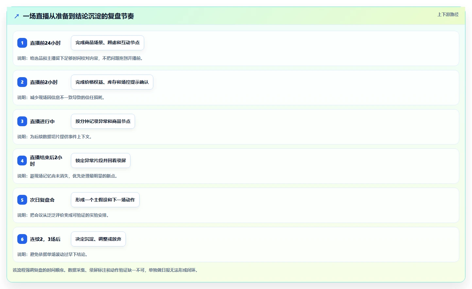Click the step 4 number badge
Viewport: 472px width, 289px height.
22,161
